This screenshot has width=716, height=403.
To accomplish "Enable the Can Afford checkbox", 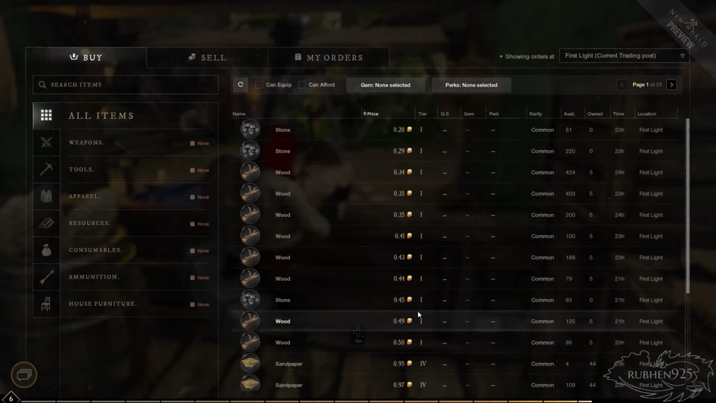I will point(302,85).
